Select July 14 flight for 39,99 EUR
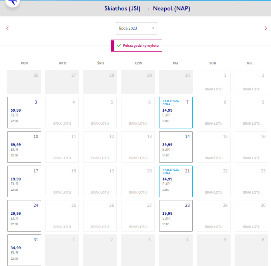 pyautogui.click(x=176, y=147)
